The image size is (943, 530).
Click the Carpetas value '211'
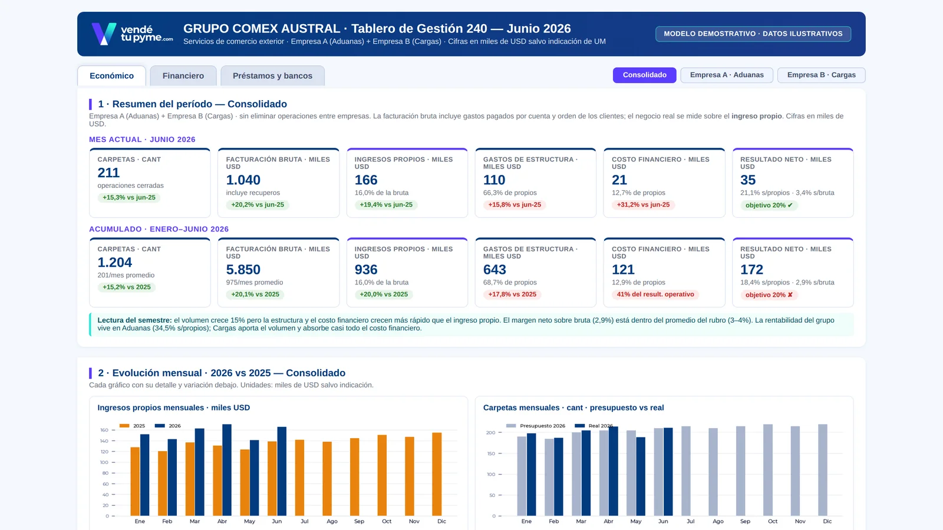point(108,173)
